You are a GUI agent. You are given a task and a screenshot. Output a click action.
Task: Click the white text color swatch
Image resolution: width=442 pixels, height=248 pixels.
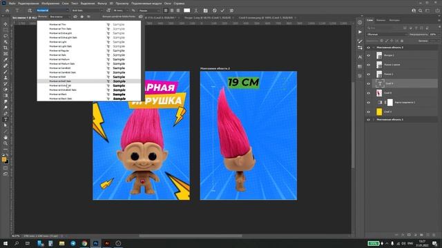pos(187,10)
